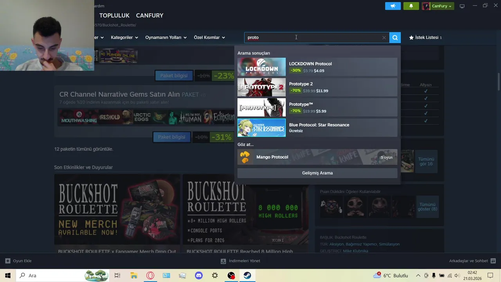Viewport: 501px width, 282px height.
Task: Open the 8 000 000 High Rollers news image
Action: (x=246, y=210)
